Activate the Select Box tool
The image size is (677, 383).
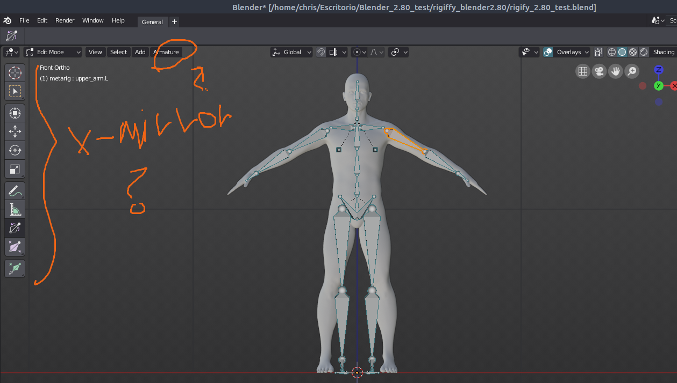(x=15, y=91)
